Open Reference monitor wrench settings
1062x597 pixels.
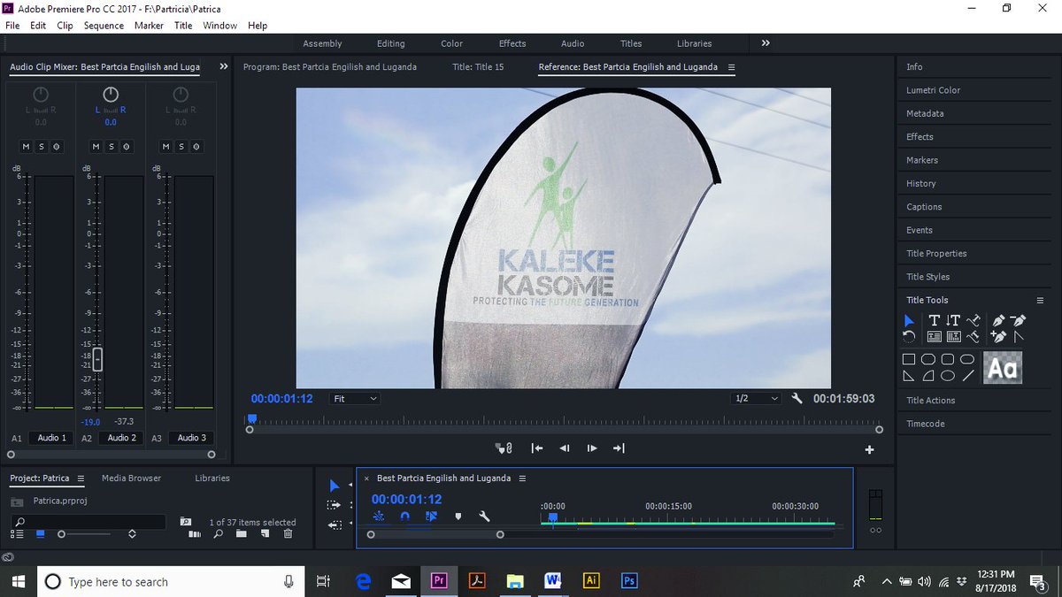click(x=797, y=399)
